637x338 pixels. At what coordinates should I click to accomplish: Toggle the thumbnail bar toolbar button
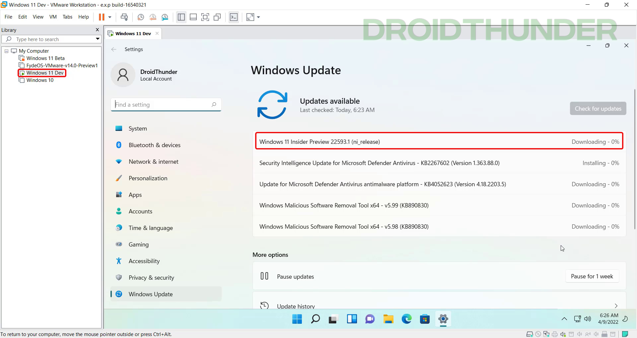[193, 17]
